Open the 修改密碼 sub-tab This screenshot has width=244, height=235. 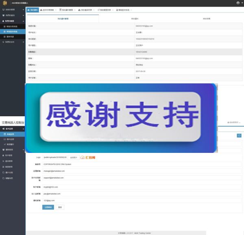[206, 19]
